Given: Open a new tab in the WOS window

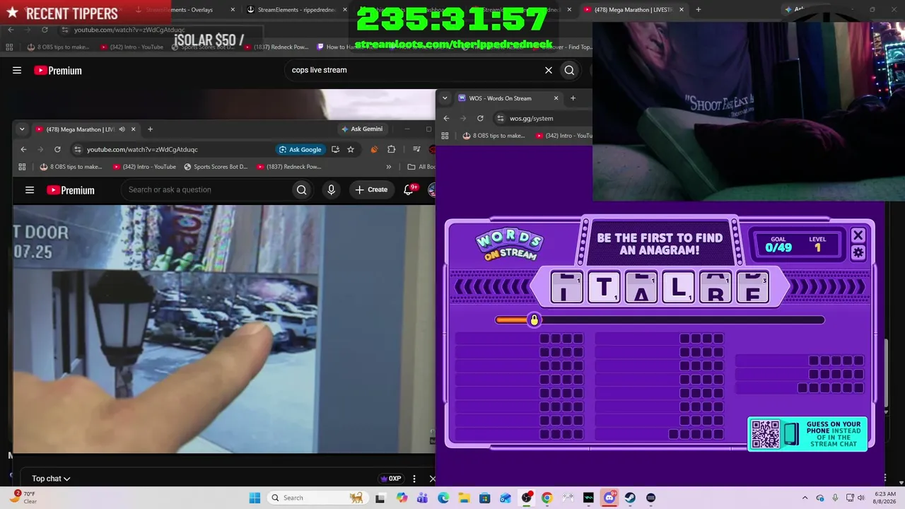Looking at the screenshot, I should (573, 98).
